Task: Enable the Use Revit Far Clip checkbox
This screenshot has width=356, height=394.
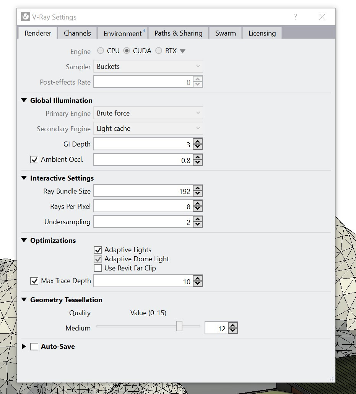Action: (x=98, y=268)
